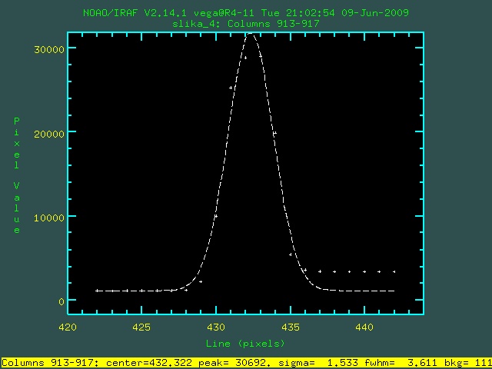Image resolution: width=492 pixels, height=369 pixels.
Task: Click the data point at line 430
Action: coord(216,216)
